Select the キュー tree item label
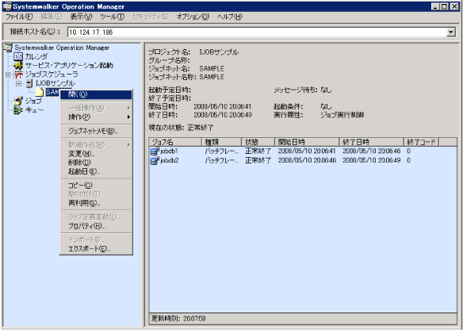463x330 pixels. pos(34,110)
